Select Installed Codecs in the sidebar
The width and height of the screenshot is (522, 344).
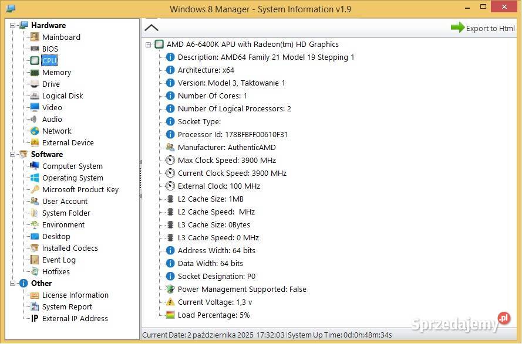70,248
